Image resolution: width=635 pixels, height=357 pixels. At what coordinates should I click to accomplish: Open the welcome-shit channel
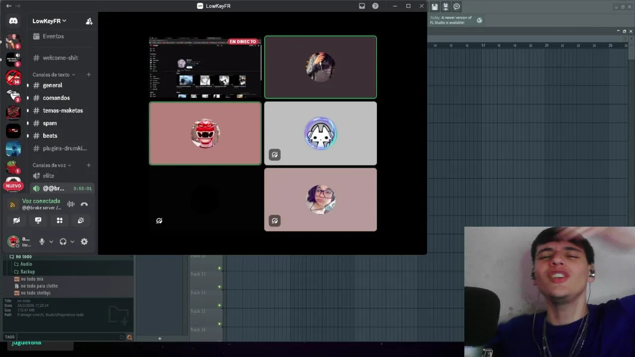click(x=62, y=58)
